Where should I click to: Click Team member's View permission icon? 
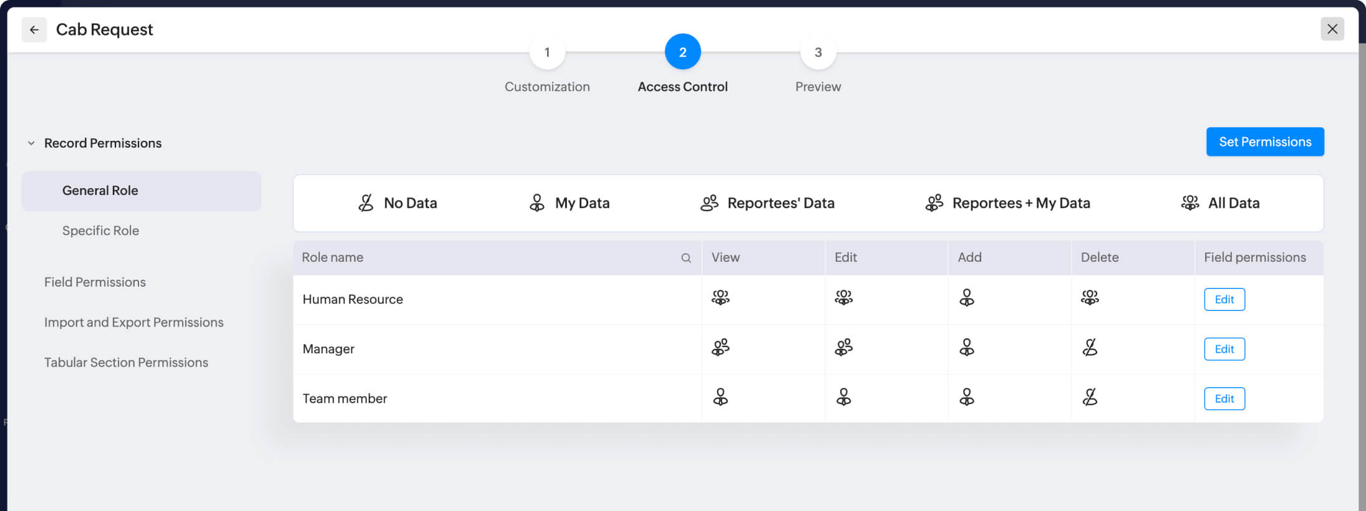click(x=720, y=397)
